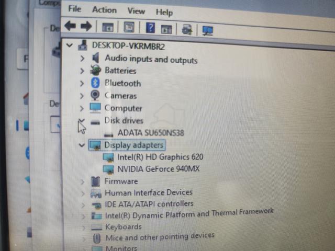Click the Show/Hide Console Tree icon
The height and width of the screenshot is (251, 335).
tap(108, 28)
